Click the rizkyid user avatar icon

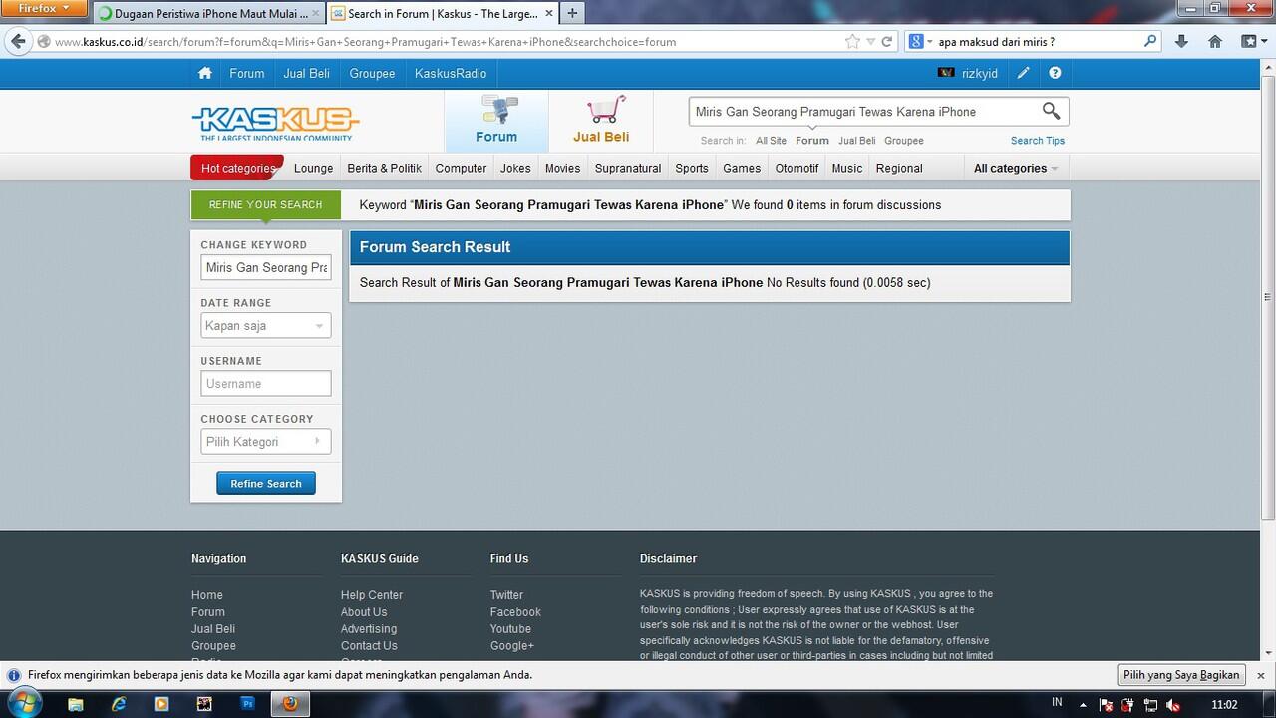946,73
